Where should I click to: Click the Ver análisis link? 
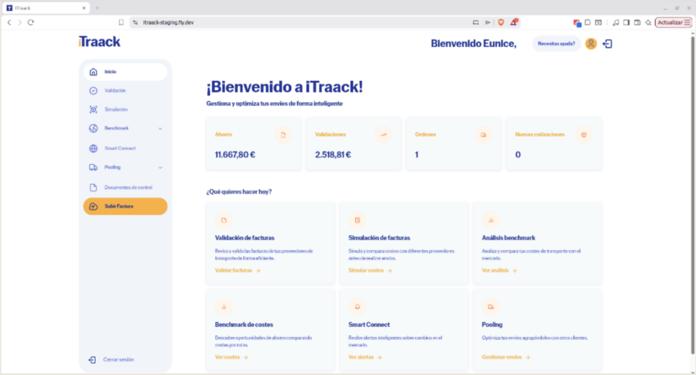[x=500, y=270]
